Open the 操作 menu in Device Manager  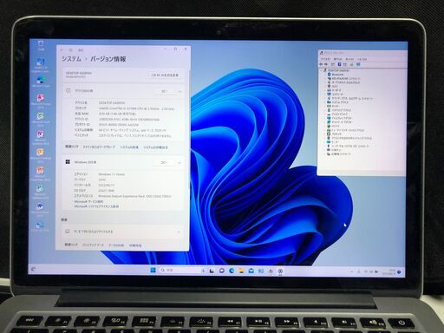click(x=337, y=59)
